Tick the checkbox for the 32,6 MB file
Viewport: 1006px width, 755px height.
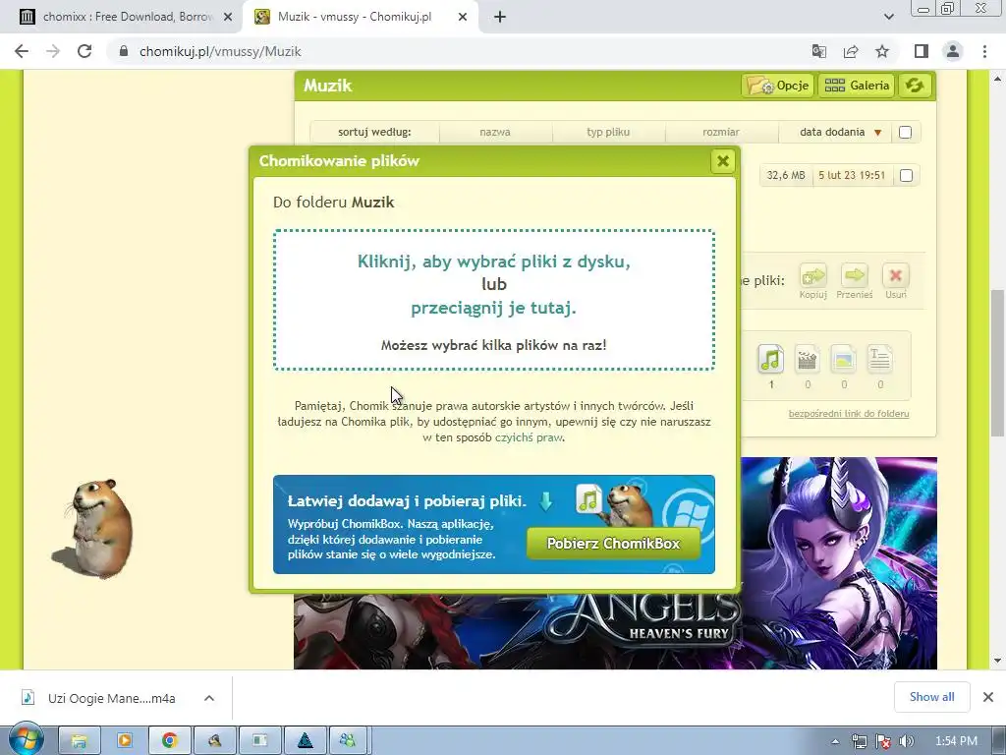pyautogui.click(x=906, y=175)
